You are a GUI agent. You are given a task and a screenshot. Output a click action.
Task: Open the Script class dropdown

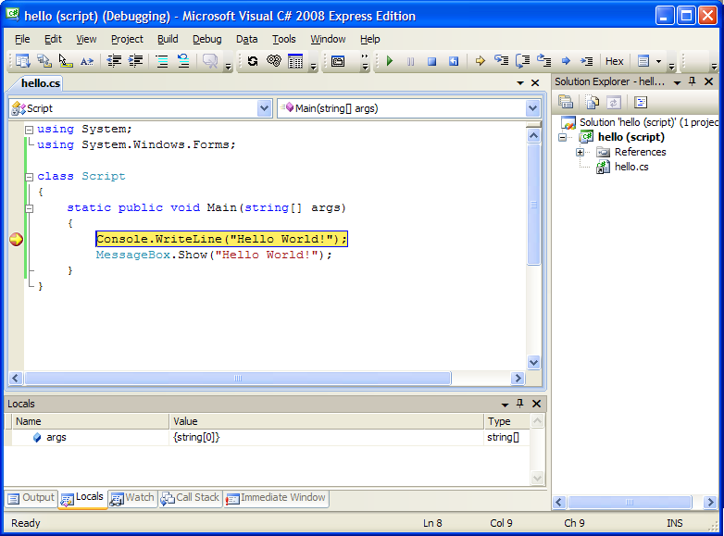tap(264, 108)
